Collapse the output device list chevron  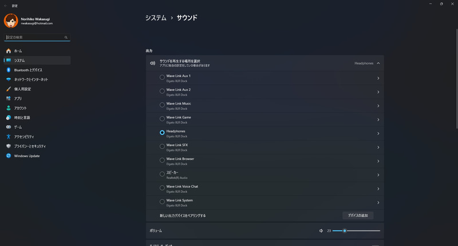pyautogui.click(x=378, y=63)
